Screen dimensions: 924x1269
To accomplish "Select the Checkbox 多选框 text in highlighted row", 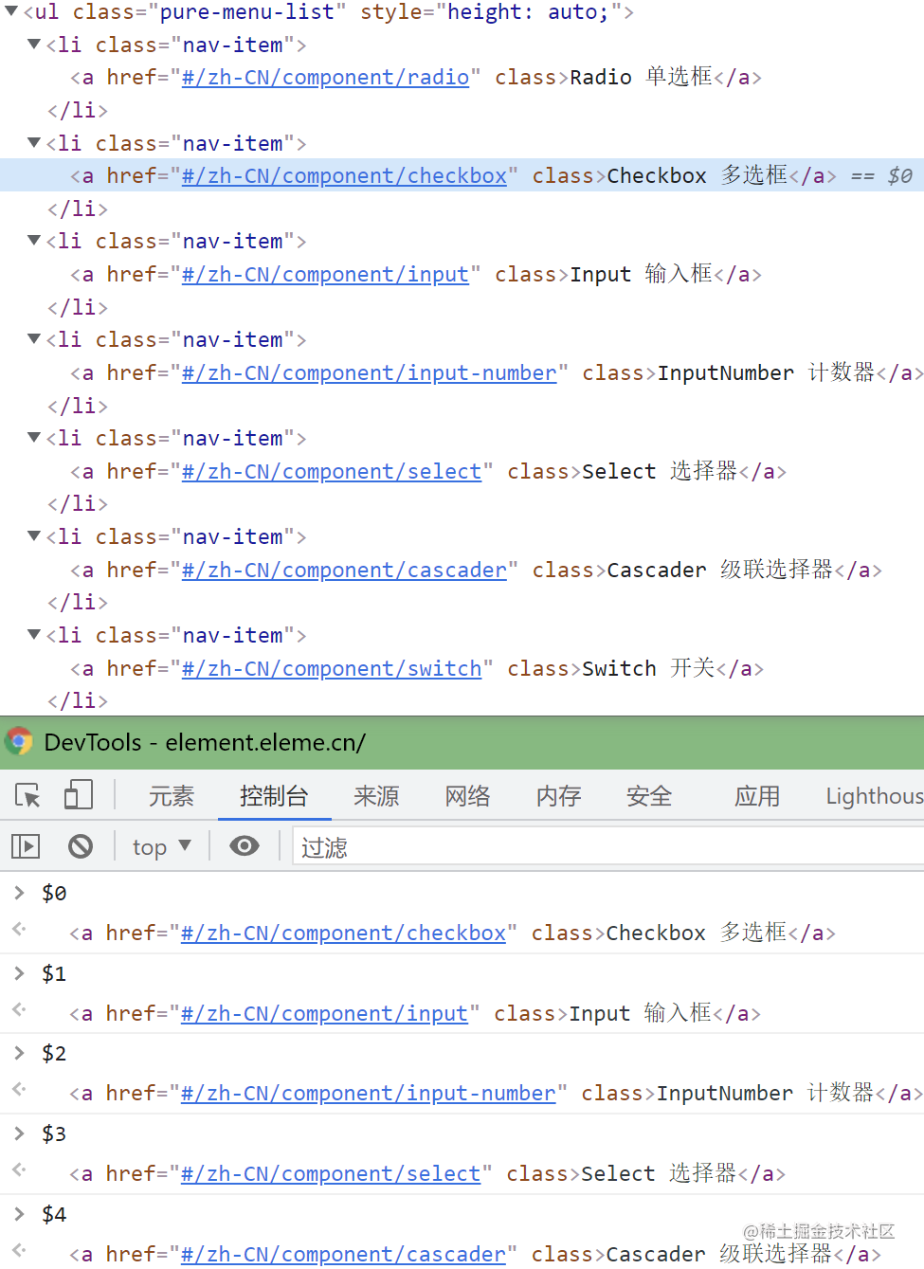I will click(698, 176).
